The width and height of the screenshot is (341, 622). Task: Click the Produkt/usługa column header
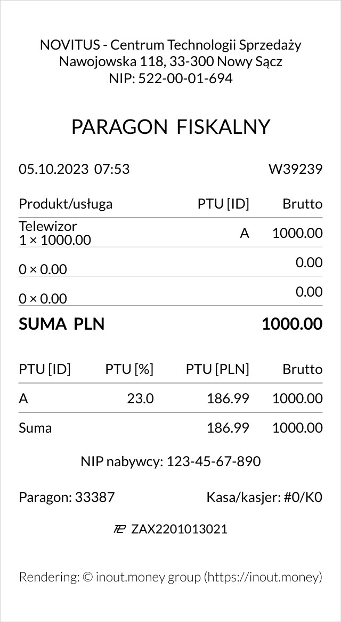tap(66, 204)
